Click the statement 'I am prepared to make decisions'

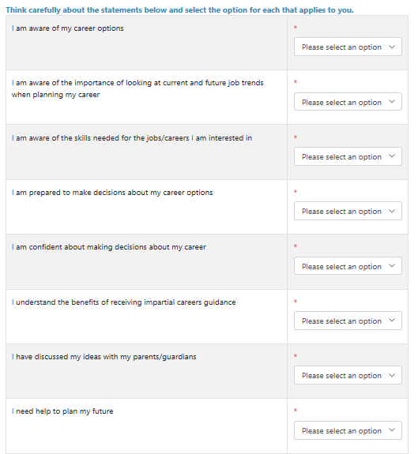tap(112, 193)
